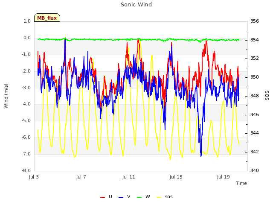Toggle the sos series legend entry
The image size is (273, 205).
coord(165,197)
